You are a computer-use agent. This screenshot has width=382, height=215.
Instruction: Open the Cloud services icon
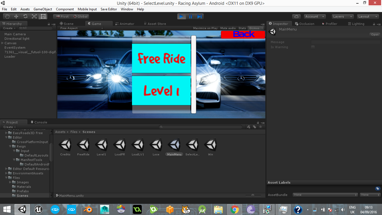click(296, 17)
